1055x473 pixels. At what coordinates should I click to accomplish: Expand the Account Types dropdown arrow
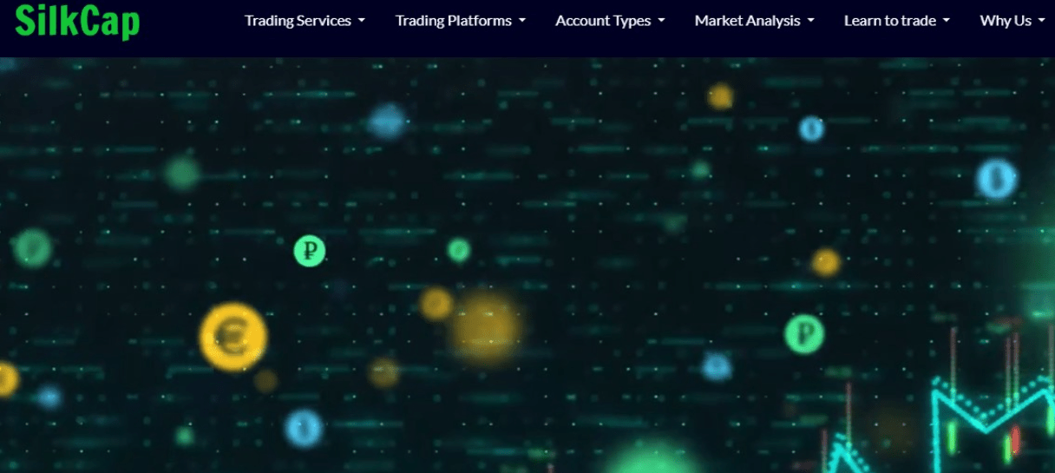pos(661,21)
